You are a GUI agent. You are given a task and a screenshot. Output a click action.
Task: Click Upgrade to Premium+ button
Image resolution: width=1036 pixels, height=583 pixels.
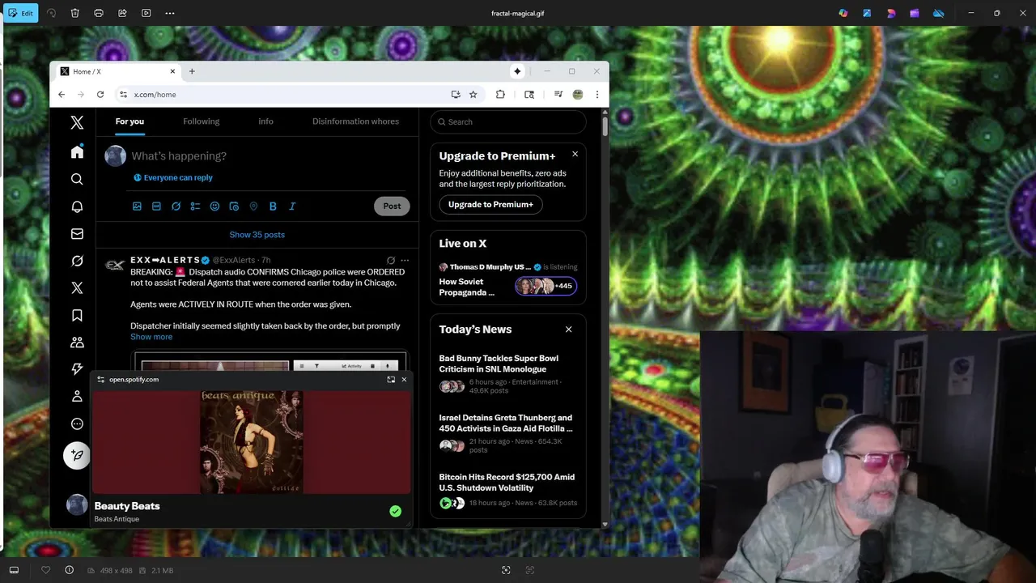click(x=490, y=205)
